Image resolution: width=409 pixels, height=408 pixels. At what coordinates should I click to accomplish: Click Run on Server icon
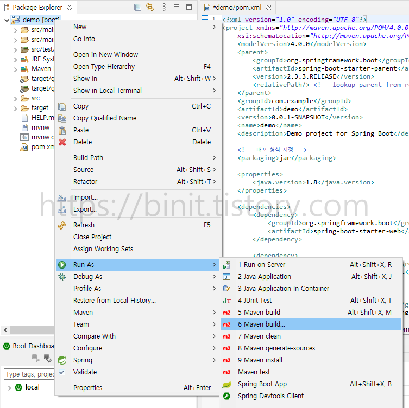tap(226, 265)
